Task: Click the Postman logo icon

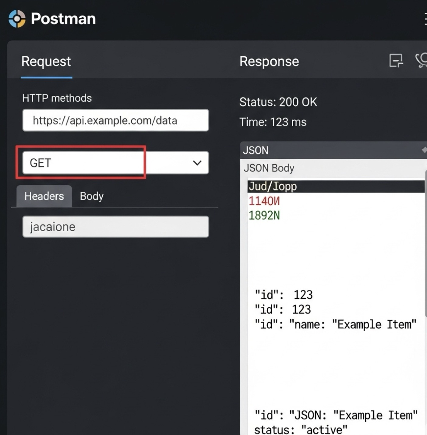Action: coord(17,19)
